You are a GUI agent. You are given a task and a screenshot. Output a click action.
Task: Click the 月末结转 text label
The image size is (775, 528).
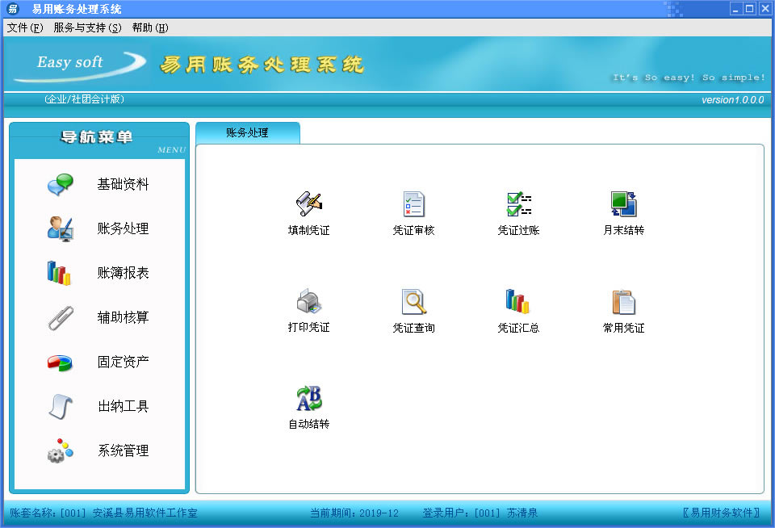(624, 230)
